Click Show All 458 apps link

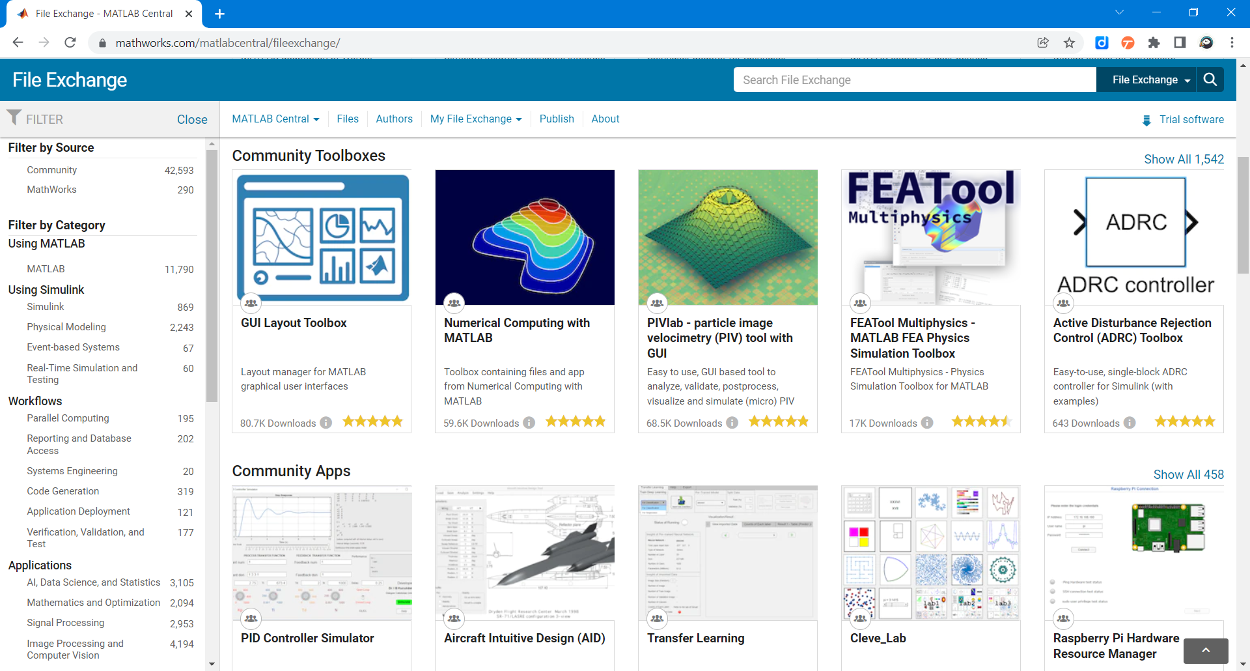pos(1188,474)
